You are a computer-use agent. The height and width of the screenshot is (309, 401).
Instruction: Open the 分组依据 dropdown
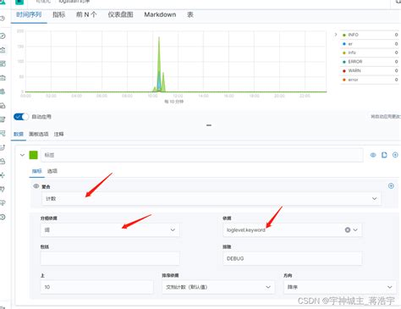click(110, 229)
